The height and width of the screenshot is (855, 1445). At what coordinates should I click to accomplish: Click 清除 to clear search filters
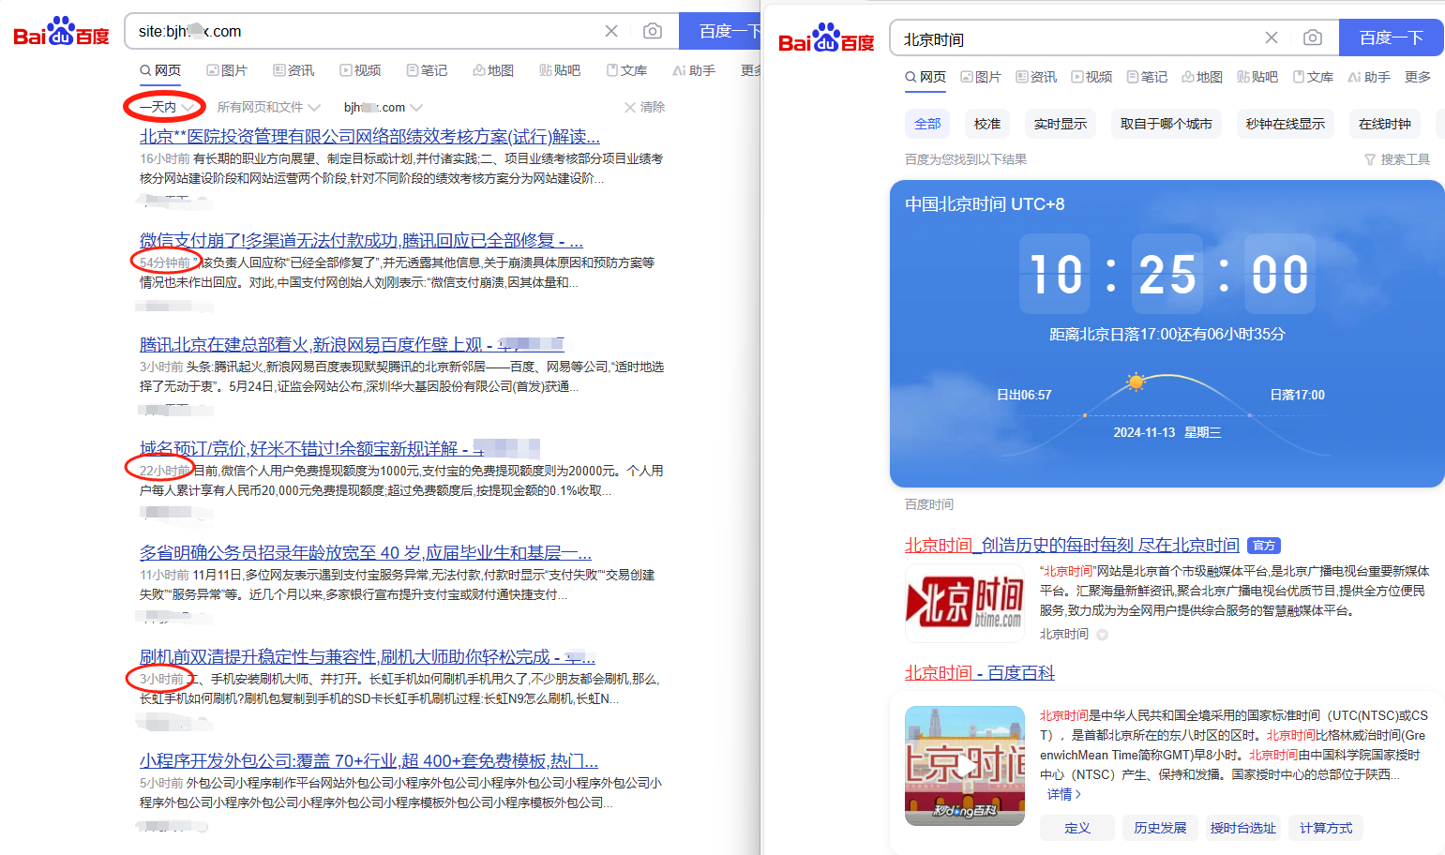(x=644, y=107)
